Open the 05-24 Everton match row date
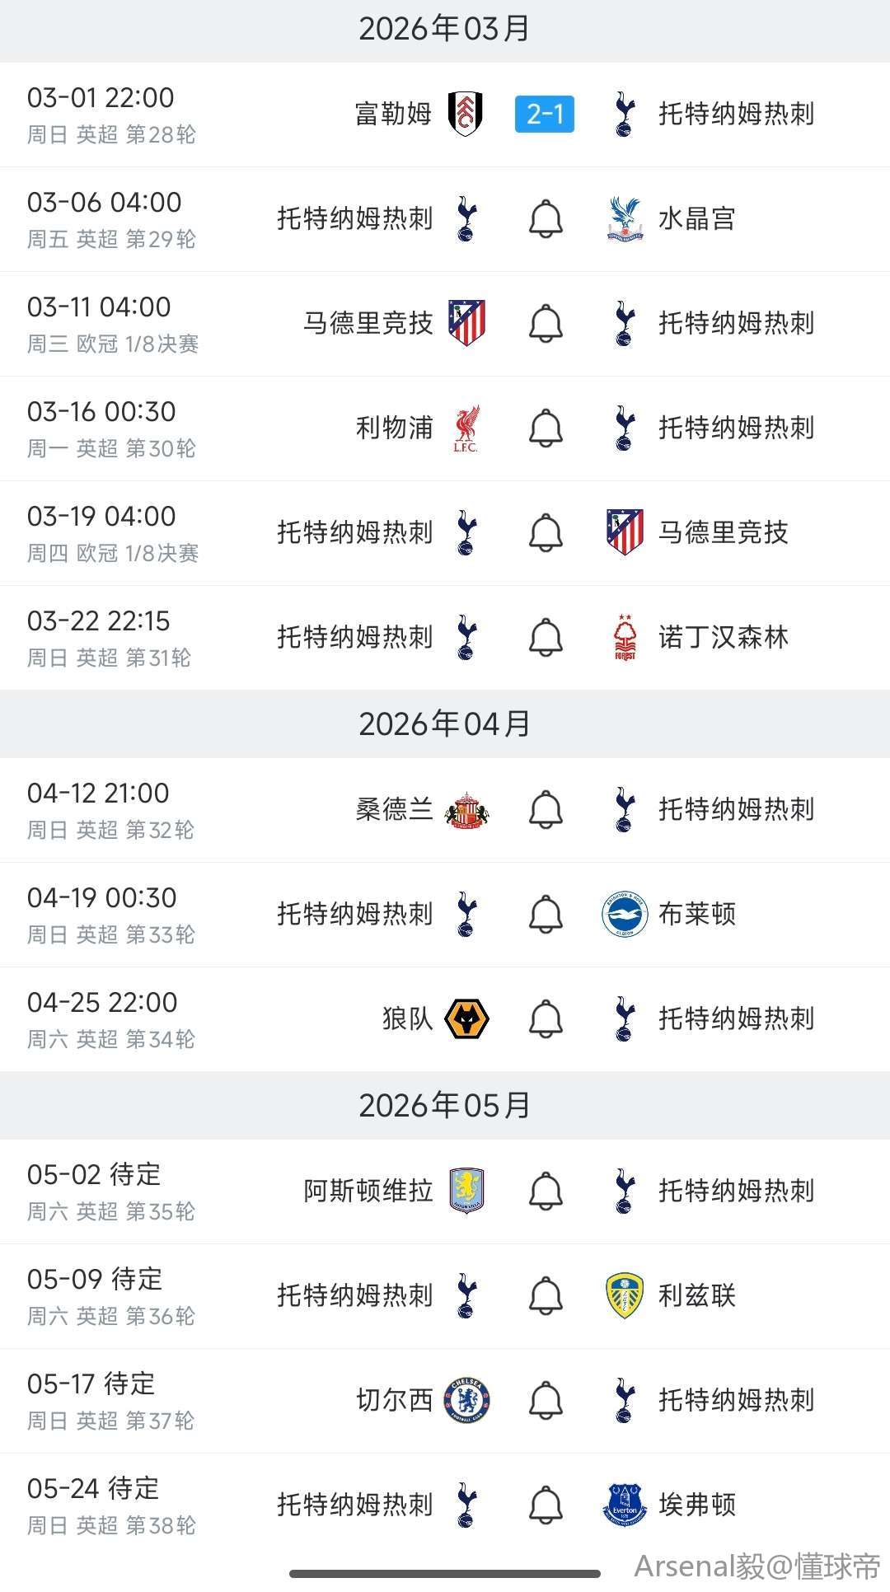The width and height of the screenshot is (890, 1592). coord(93,1488)
